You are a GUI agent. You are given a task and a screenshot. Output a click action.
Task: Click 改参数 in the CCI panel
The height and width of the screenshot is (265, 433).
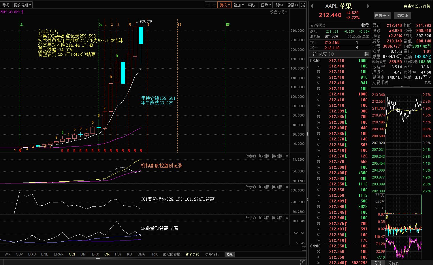pos(251,187)
